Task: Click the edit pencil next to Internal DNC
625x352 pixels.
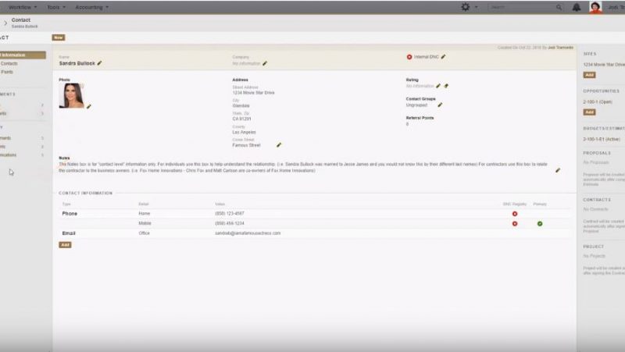Action: (x=443, y=57)
